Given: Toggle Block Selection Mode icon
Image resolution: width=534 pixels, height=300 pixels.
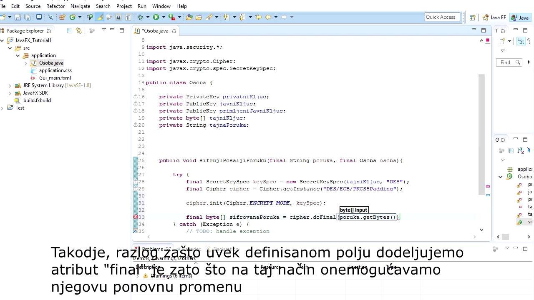Looking at the screenshot, I should point(118,17).
